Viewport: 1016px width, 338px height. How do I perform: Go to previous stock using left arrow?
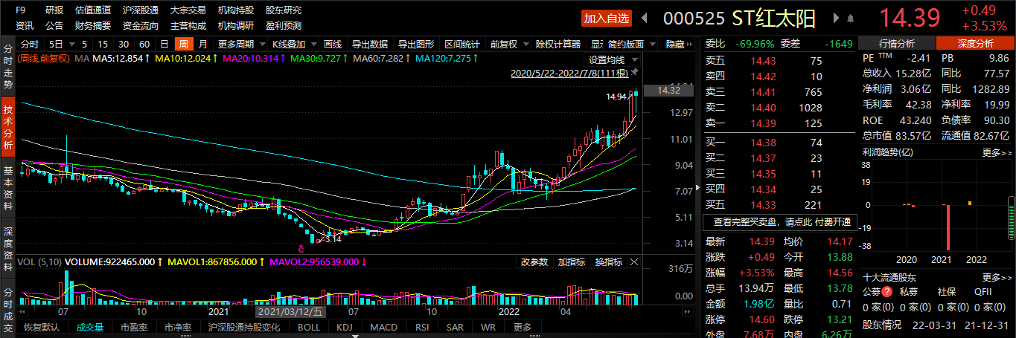click(645, 19)
